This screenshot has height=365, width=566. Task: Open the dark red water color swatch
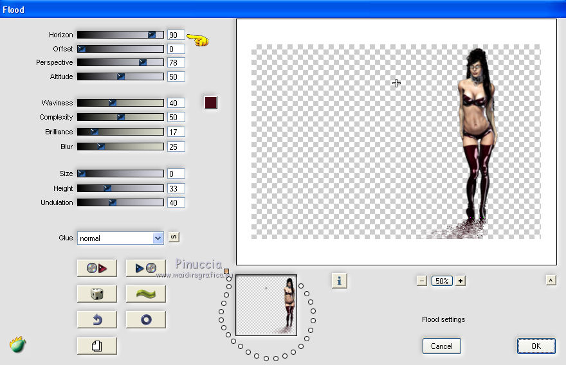pyautogui.click(x=211, y=103)
